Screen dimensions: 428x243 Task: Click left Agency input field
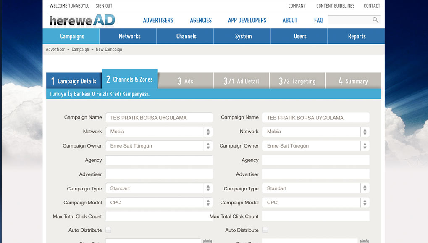[x=159, y=160]
